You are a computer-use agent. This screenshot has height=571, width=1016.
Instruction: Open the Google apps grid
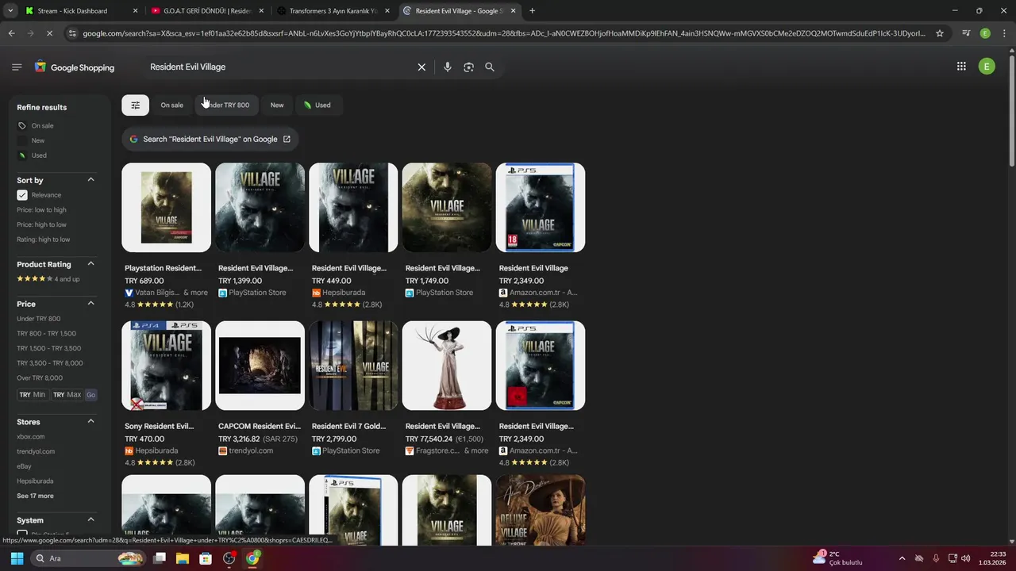(x=961, y=67)
